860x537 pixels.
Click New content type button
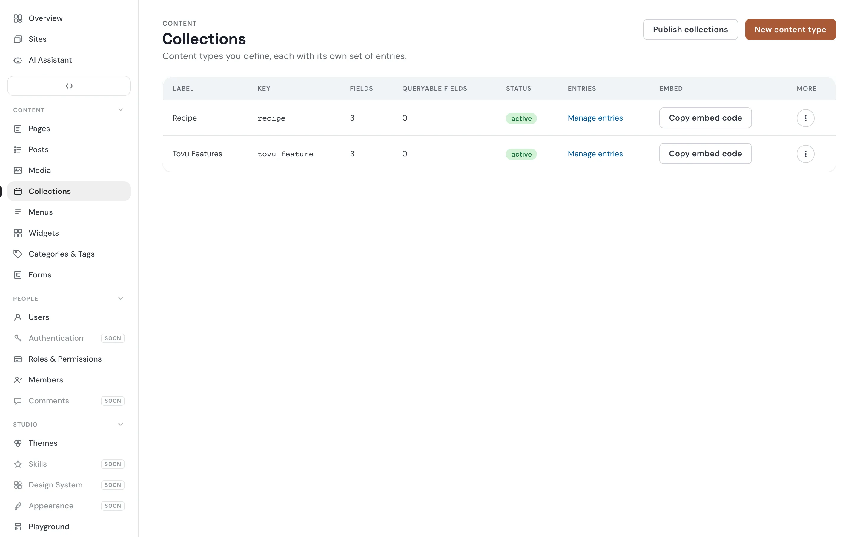point(790,30)
